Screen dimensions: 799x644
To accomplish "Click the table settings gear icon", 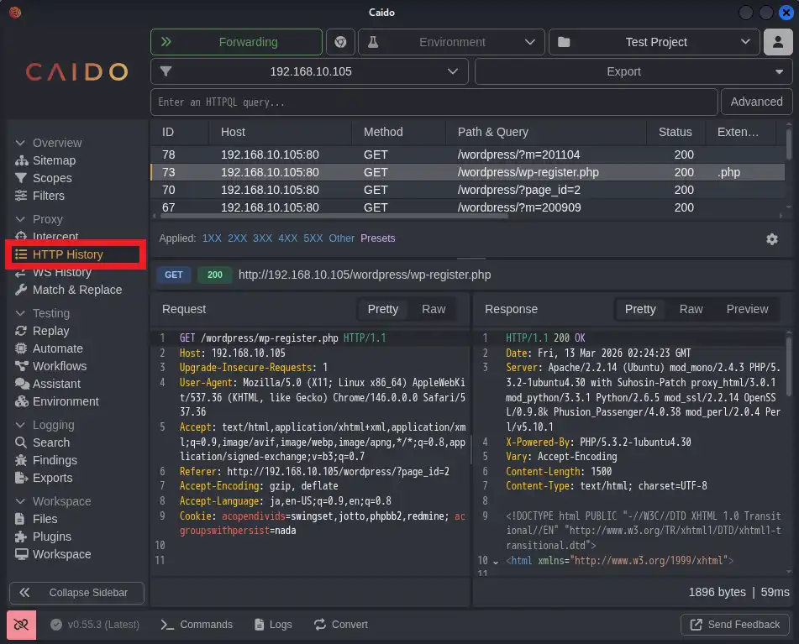I will 771,239.
